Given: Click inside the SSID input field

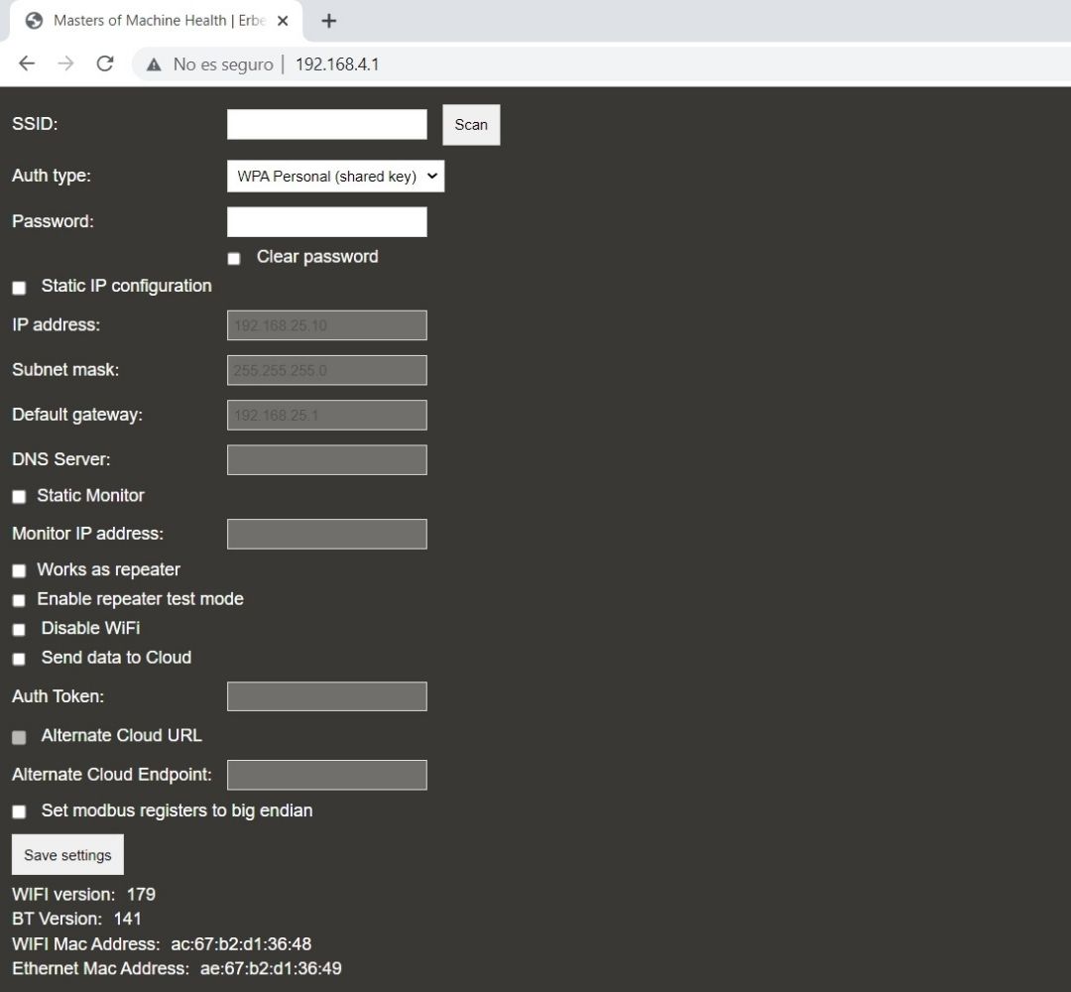Looking at the screenshot, I should click(x=326, y=123).
